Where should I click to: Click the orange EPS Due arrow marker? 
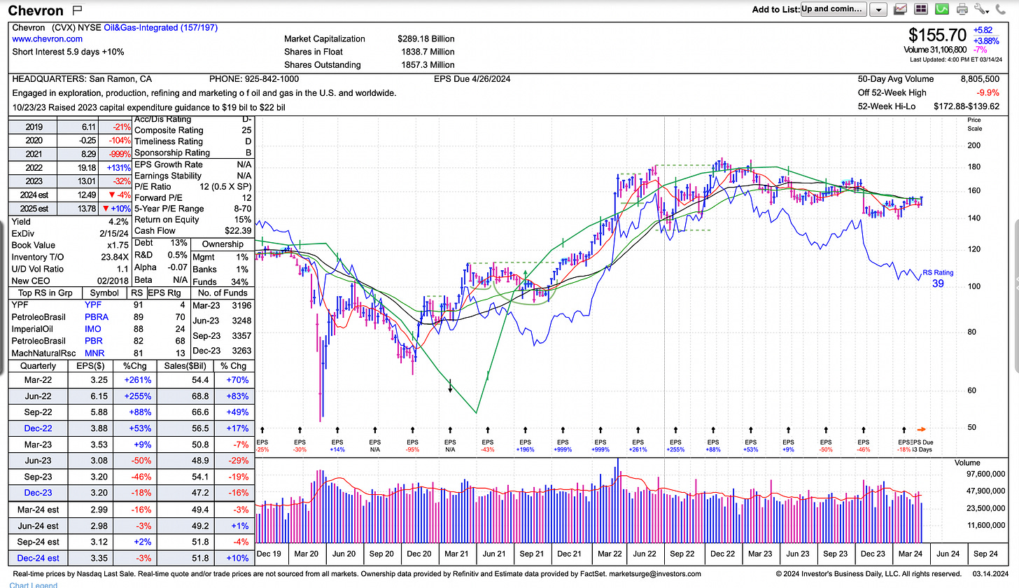point(922,429)
